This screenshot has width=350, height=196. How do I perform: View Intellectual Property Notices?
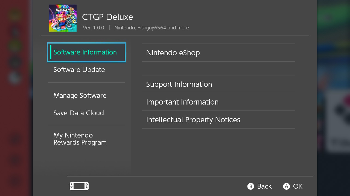(193, 119)
